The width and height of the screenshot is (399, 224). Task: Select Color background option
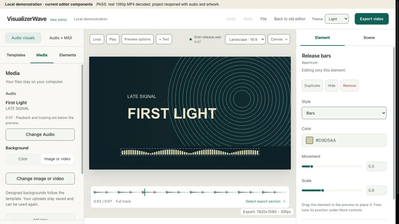click(x=23, y=159)
